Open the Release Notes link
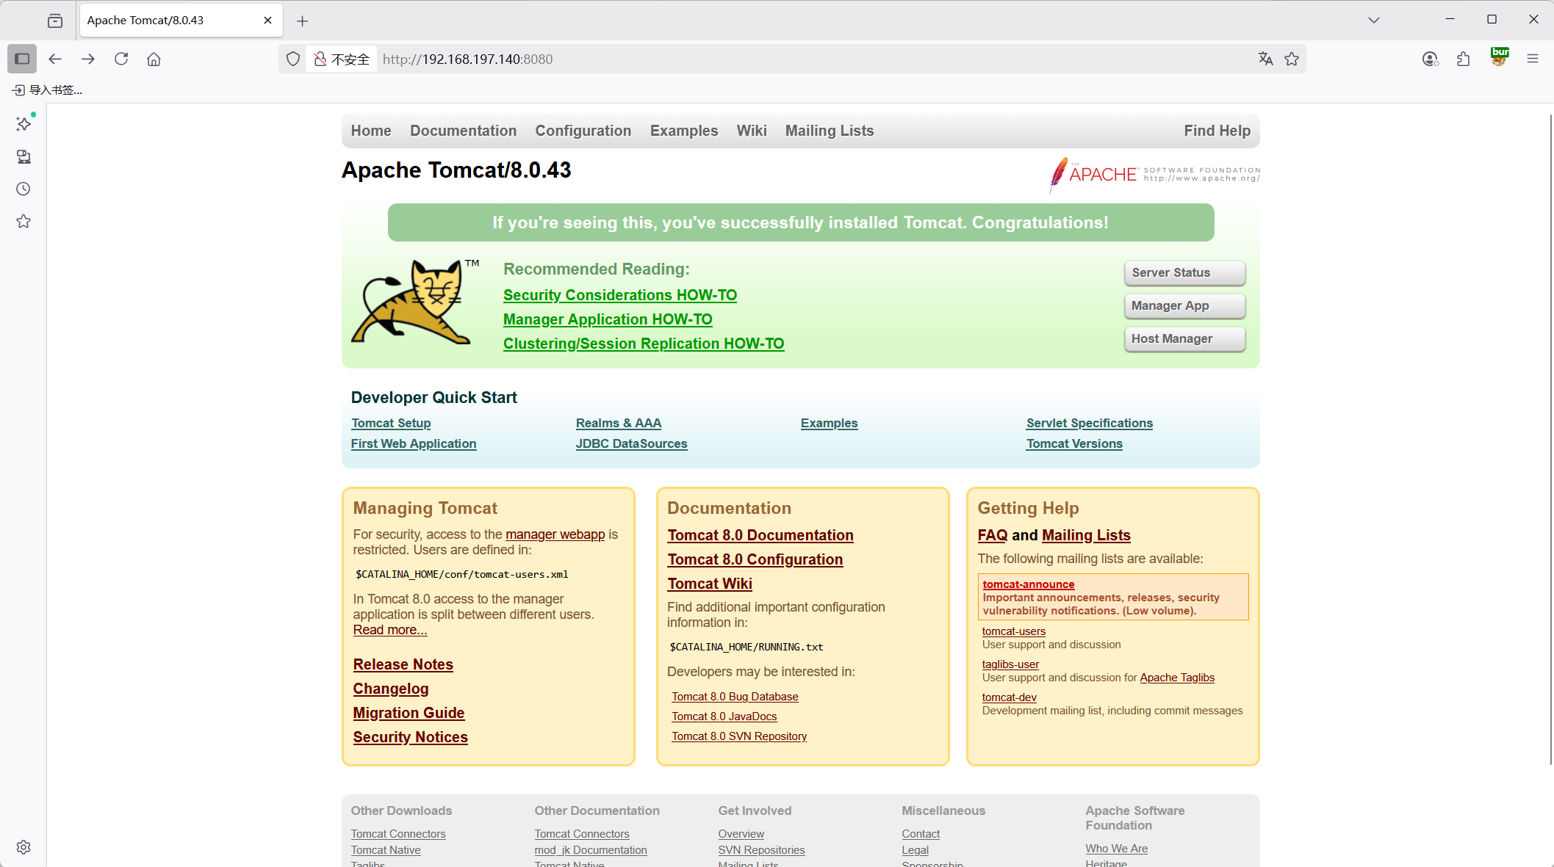Viewport: 1554px width, 867px height. [403, 664]
